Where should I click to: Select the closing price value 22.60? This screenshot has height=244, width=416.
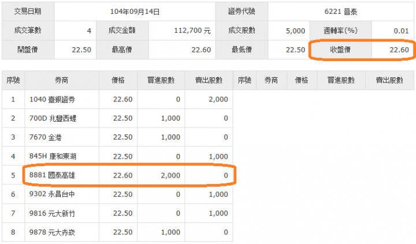399,50
